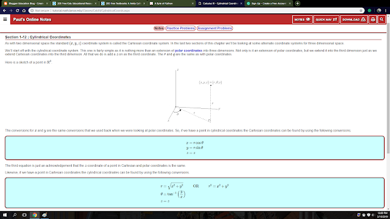Open Windows taskbar search

(x=15, y=215)
